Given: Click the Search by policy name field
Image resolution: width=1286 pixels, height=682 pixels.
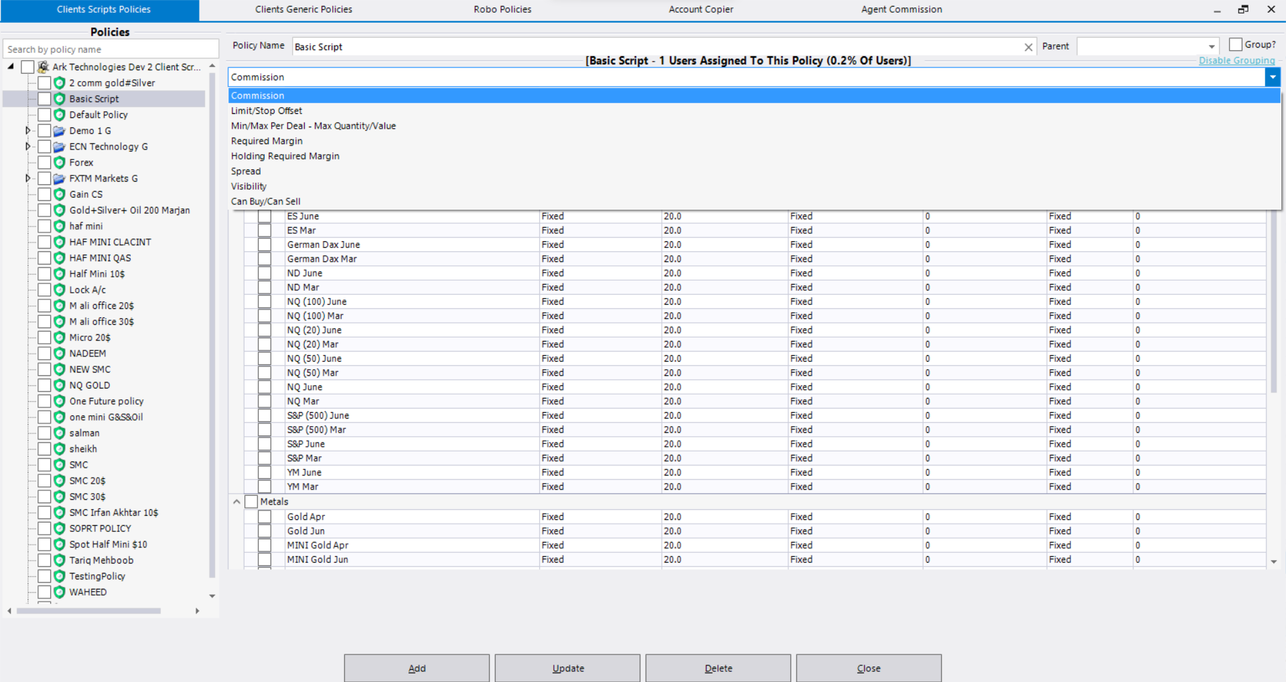Looking at the screenshot, I should 111,50.
